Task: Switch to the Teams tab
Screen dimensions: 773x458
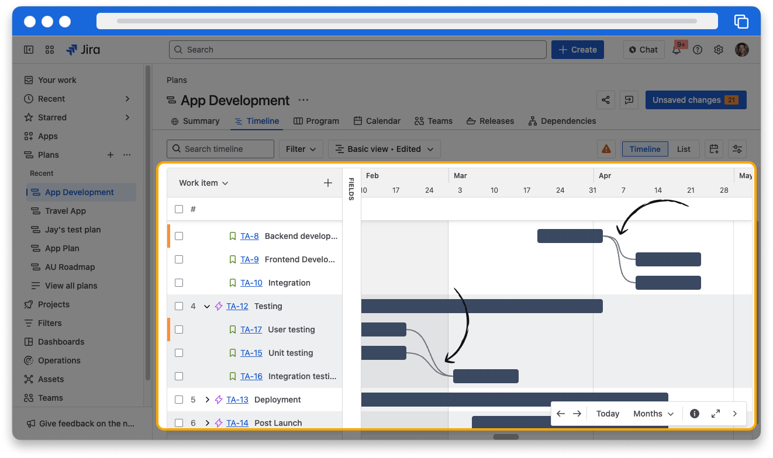Action: 433,121
